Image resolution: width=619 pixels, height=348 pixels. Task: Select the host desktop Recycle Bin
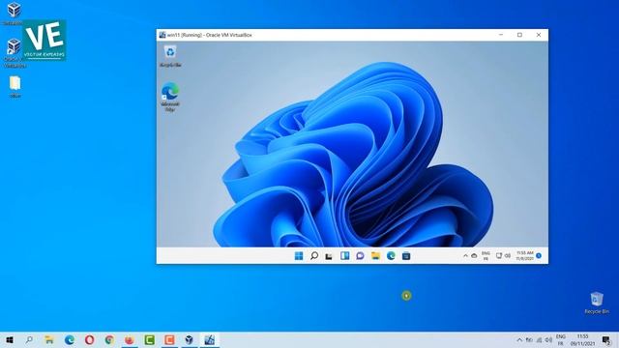[597, 303]
